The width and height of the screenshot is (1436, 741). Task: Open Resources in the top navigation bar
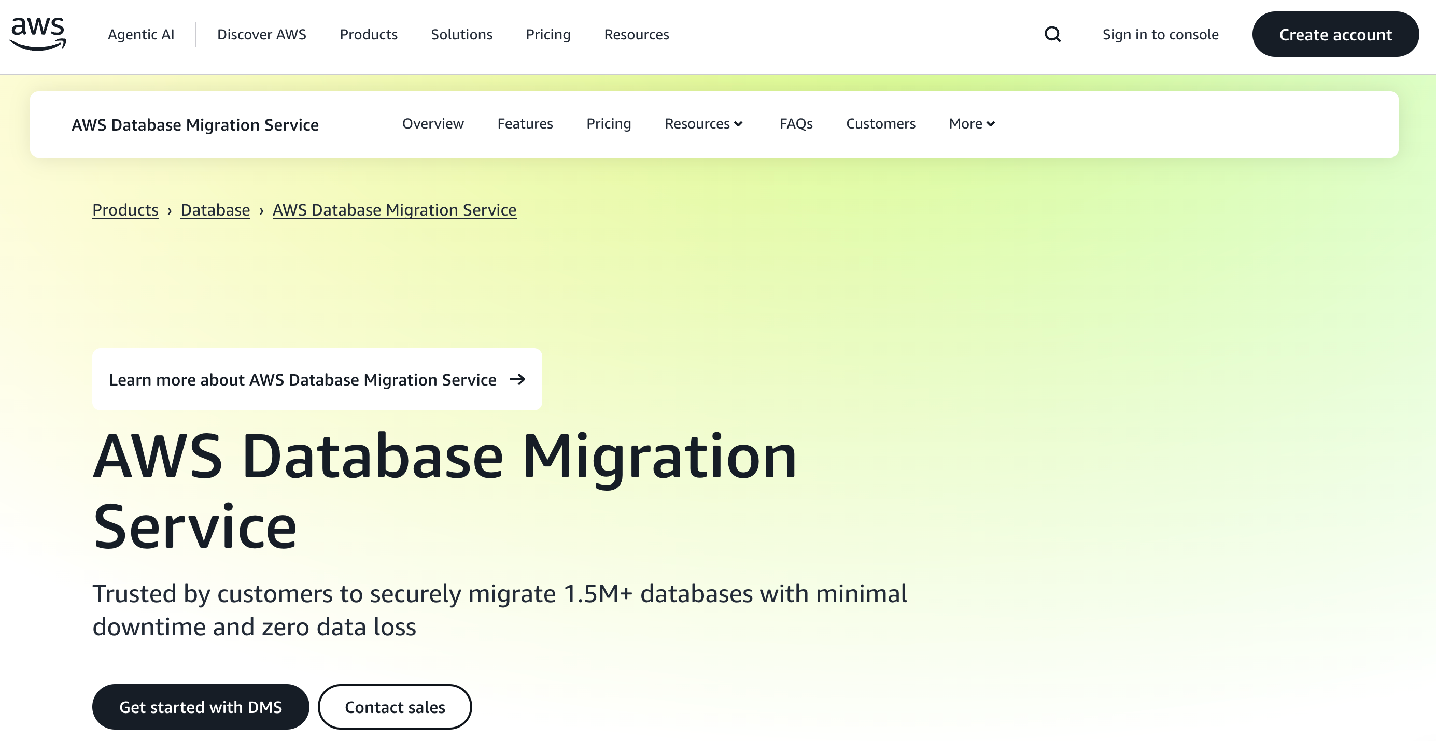[x=637, y=35]
